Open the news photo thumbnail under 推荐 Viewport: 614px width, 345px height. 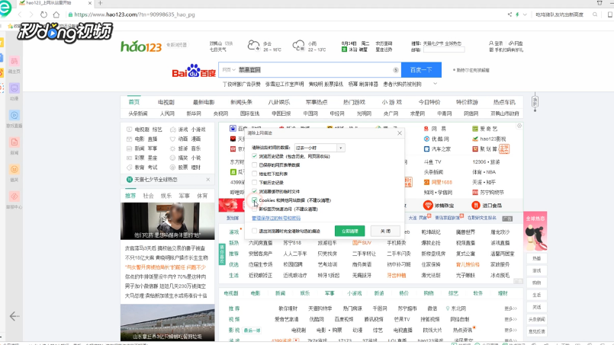click(x=168, y=221)
